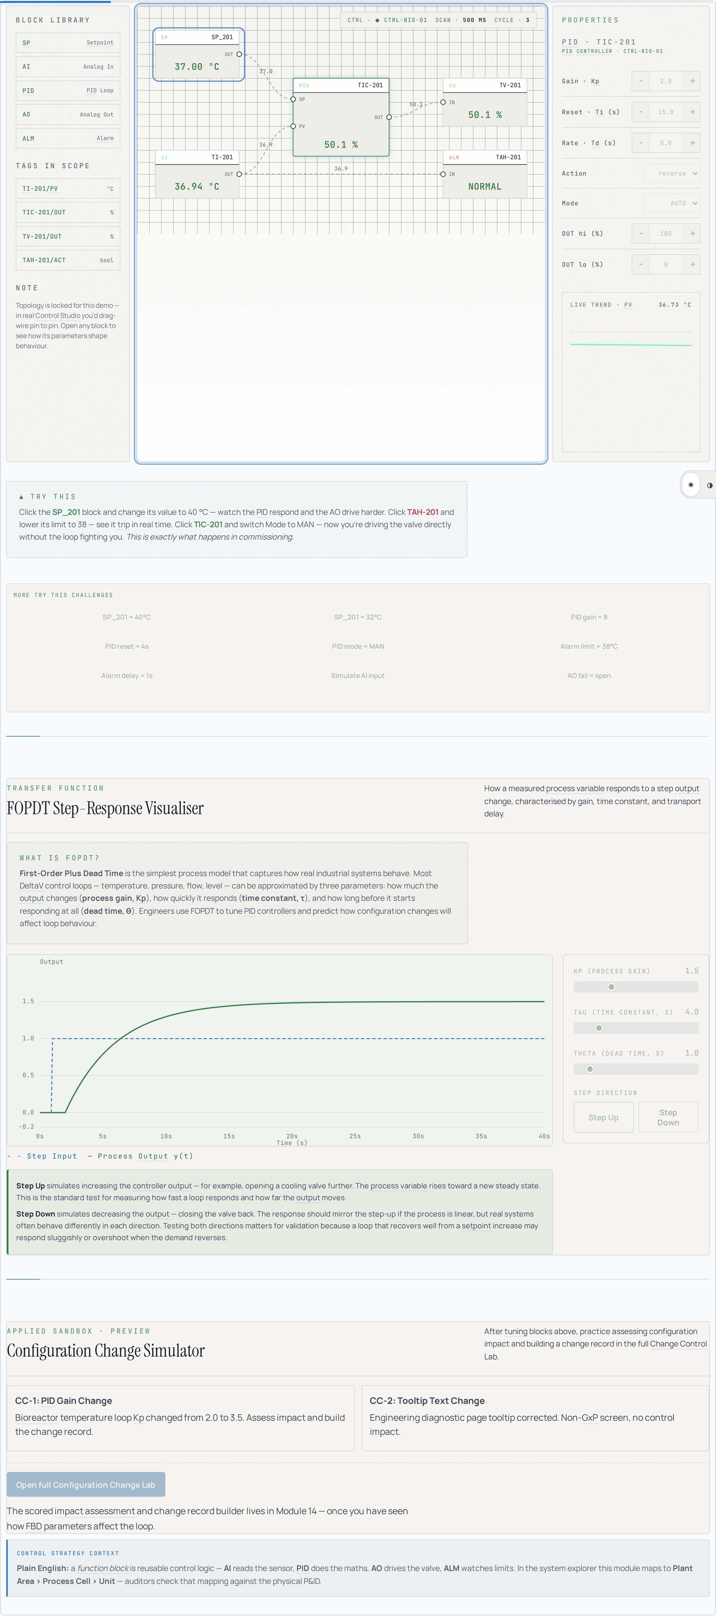
Task: Select the TIC-201/OUT tag
Action: point(68,212)
